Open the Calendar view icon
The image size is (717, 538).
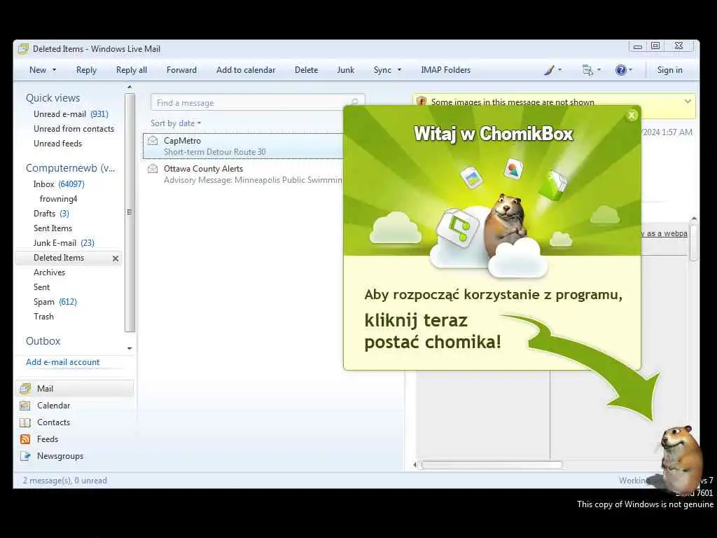[x=25, y=406]
